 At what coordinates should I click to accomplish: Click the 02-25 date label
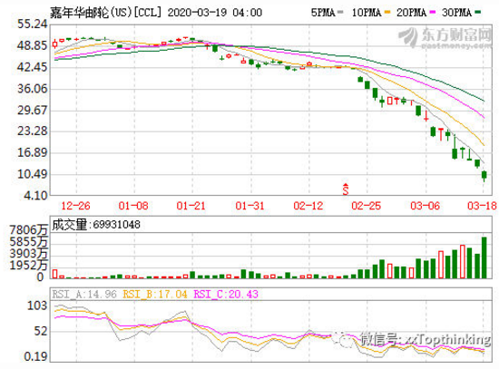point(366,206)
